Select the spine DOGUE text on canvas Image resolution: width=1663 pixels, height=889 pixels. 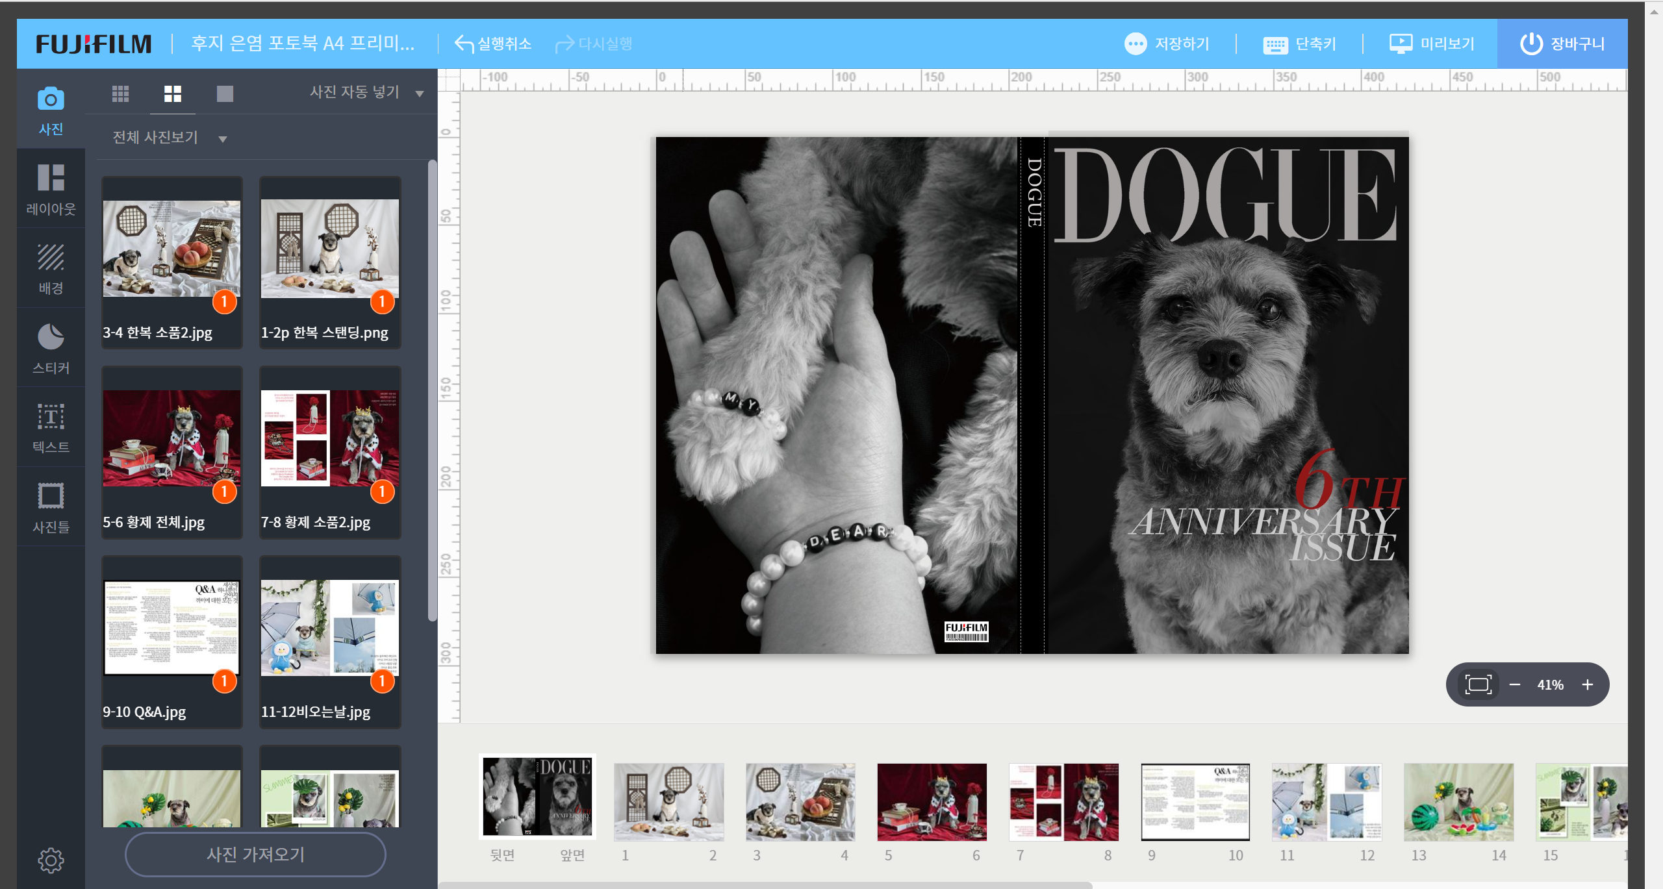coord(1034,192)
